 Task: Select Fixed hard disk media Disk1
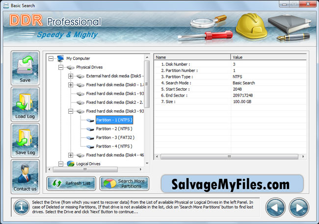click(115, 94)
